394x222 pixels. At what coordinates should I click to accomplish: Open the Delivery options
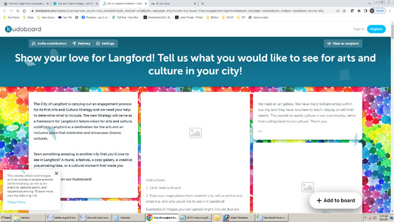pos(81,43)
